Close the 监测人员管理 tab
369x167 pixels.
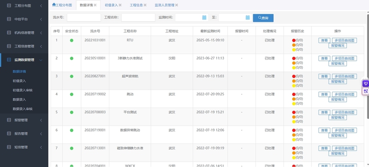click(177, 5)
